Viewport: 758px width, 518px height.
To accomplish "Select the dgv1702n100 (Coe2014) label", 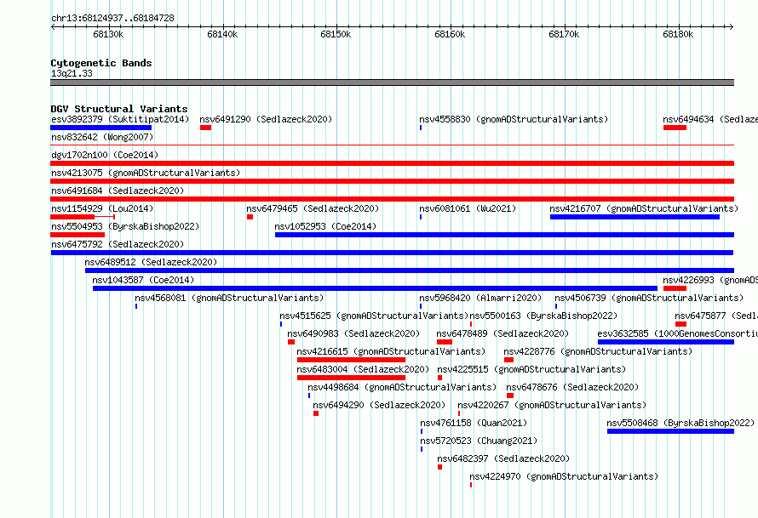I will [x=105, y=155].
